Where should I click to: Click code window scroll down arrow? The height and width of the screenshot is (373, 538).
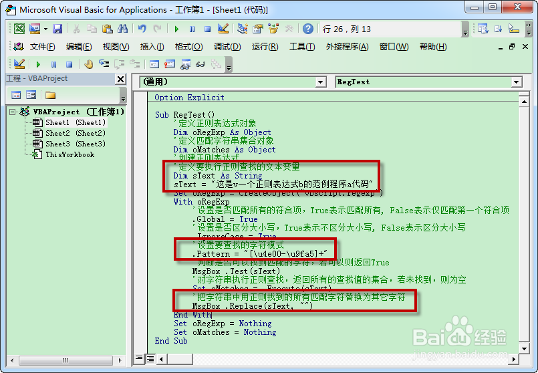pyautogui.click(x=524, y=349)
